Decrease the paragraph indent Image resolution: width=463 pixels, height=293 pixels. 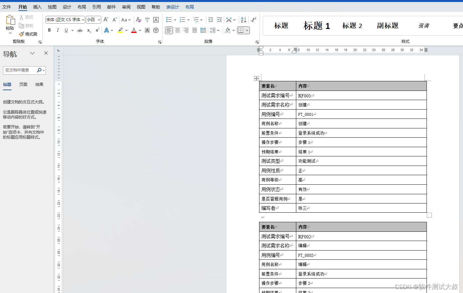coord(211,20)
